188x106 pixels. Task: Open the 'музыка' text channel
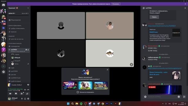click(x=14, y=32)
